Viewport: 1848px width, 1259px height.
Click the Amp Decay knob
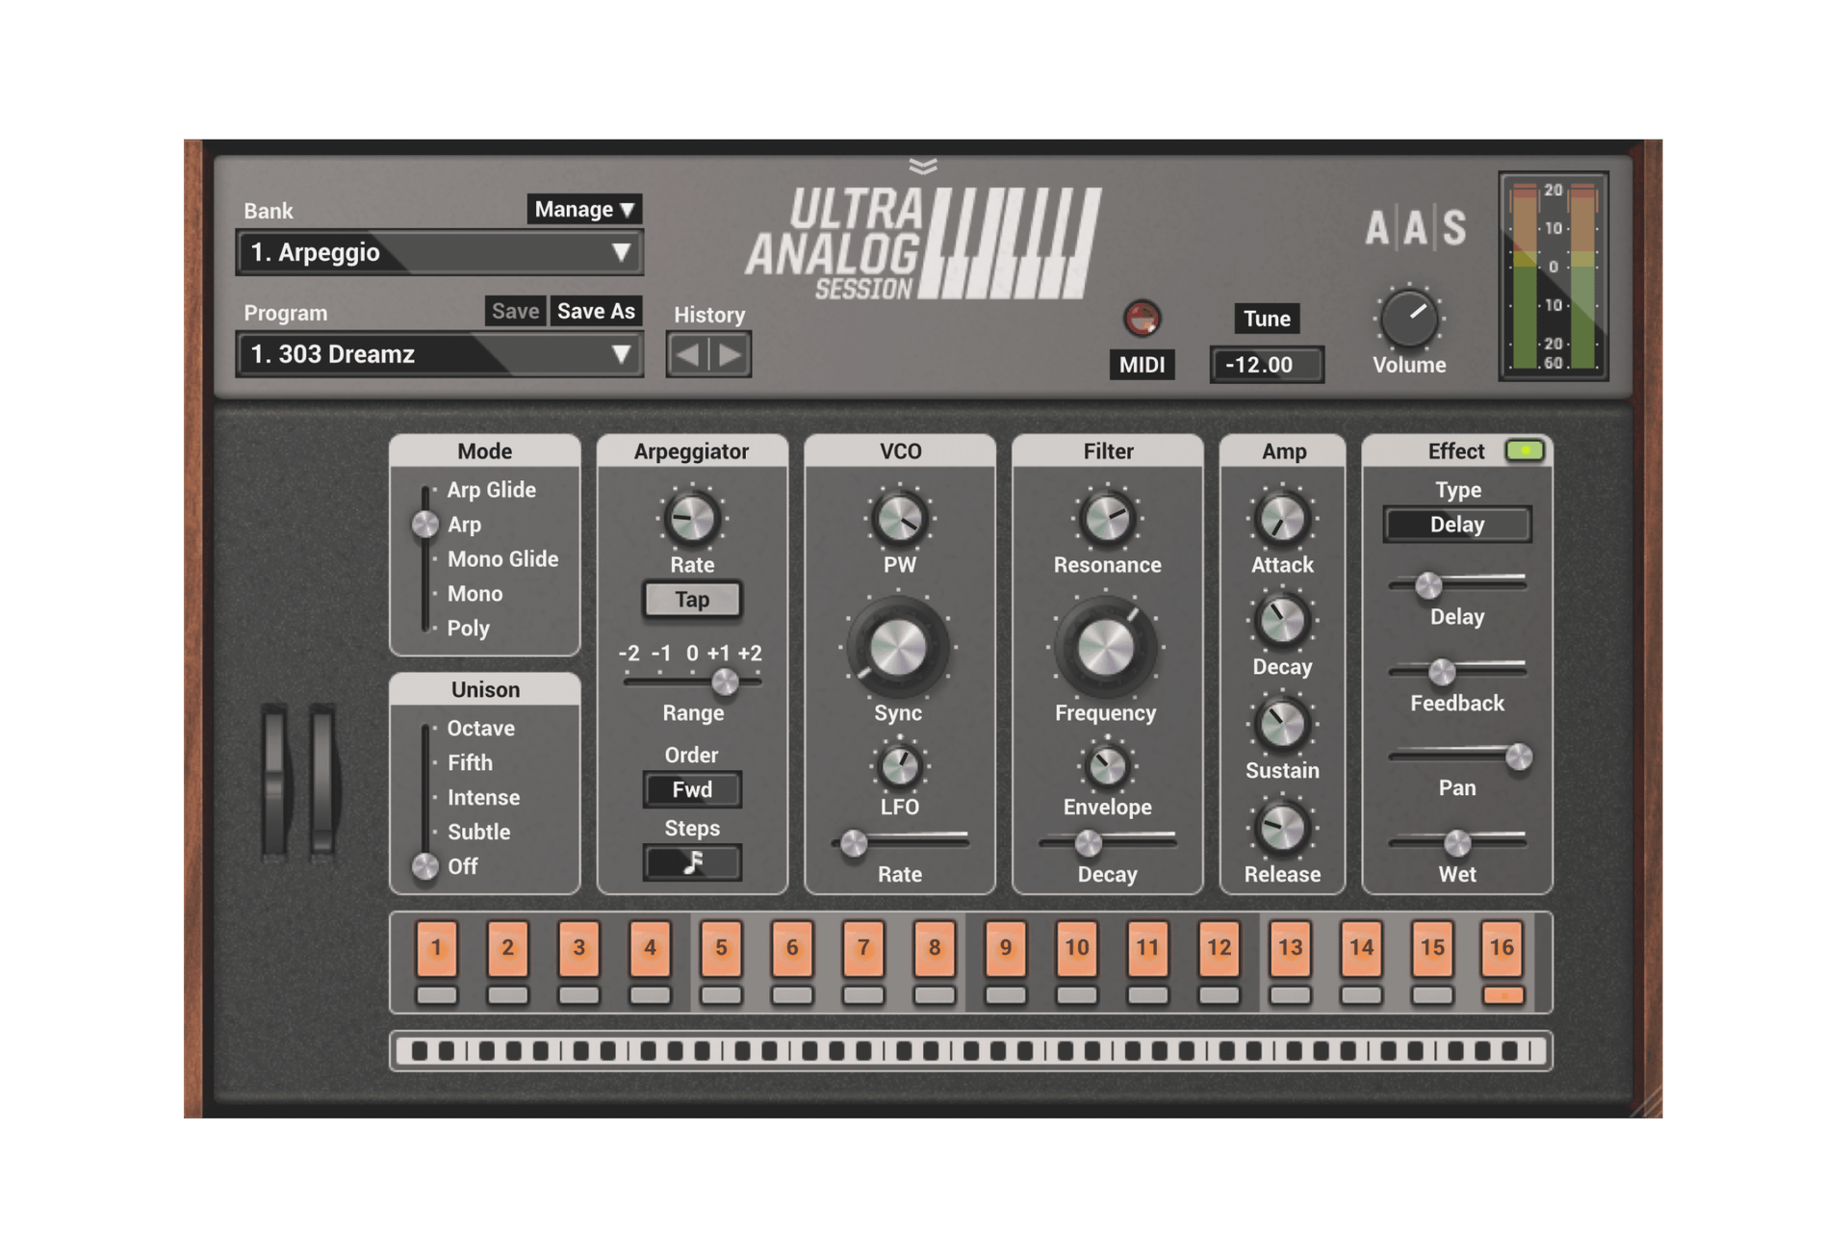pyautogui.click(x=1282, y=621)
